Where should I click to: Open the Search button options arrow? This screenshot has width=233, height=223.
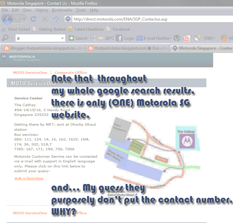click(91, 38)
